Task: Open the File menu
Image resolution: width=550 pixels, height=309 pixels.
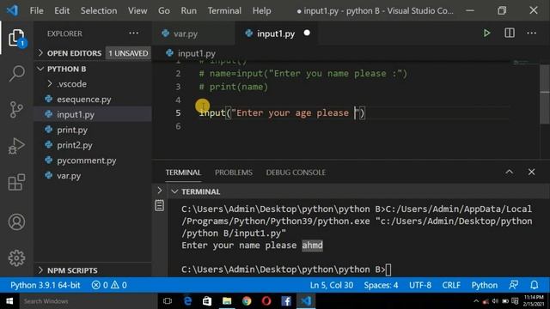Action: (x=36, y=10)
